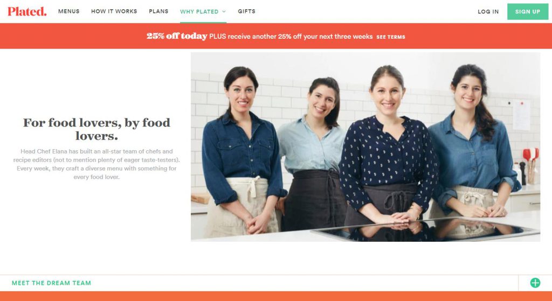Click the orange bar below Dream Team

(276, 296)
